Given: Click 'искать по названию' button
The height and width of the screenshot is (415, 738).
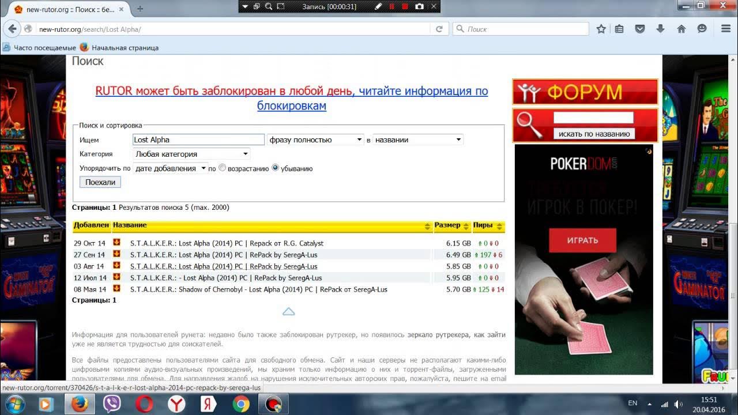Looking at the screenshot, I should coord(594,134).
